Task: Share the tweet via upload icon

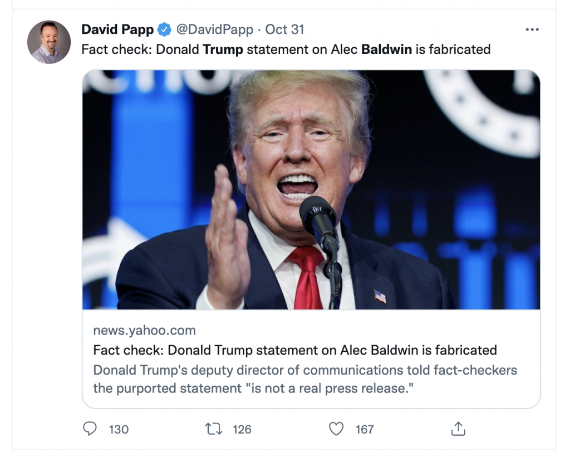Action: click(458, 428)
